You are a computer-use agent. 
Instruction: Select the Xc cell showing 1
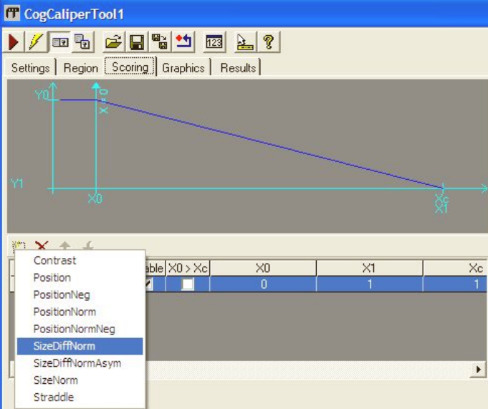click(x=455, y=284)
